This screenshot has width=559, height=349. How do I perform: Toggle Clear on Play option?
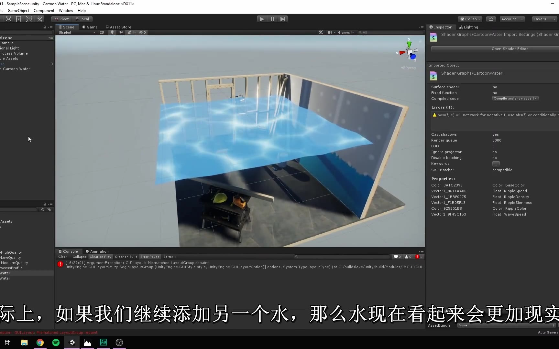tap(101, 257)
